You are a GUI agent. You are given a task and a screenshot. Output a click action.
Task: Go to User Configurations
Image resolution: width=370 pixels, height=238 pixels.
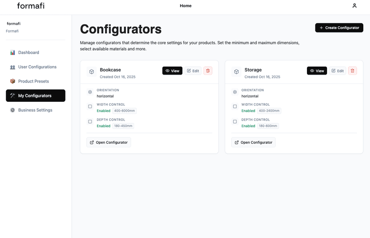coord(37,67)
